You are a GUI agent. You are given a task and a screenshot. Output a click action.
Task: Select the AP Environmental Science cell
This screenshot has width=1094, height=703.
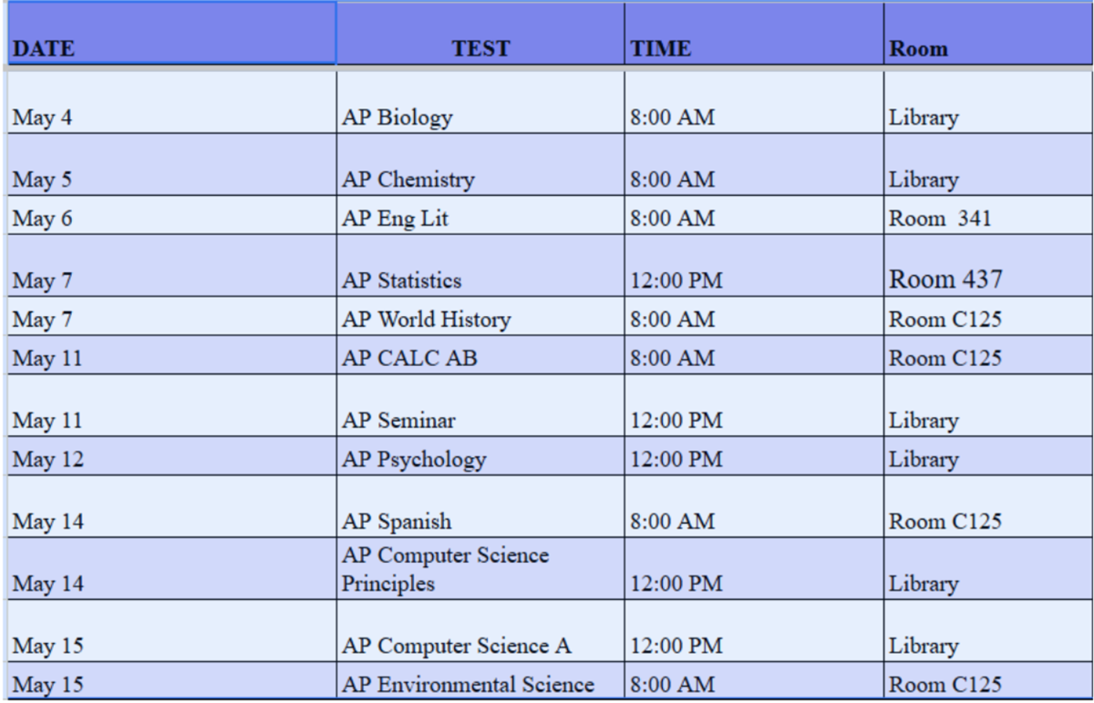tap(480, 682)
